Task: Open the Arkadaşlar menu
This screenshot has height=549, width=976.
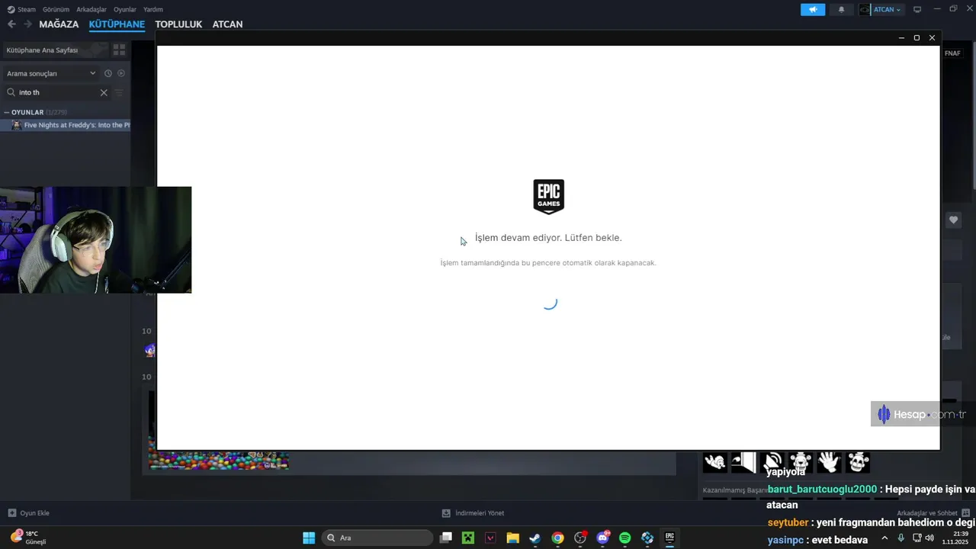Action: coord(91,9)
